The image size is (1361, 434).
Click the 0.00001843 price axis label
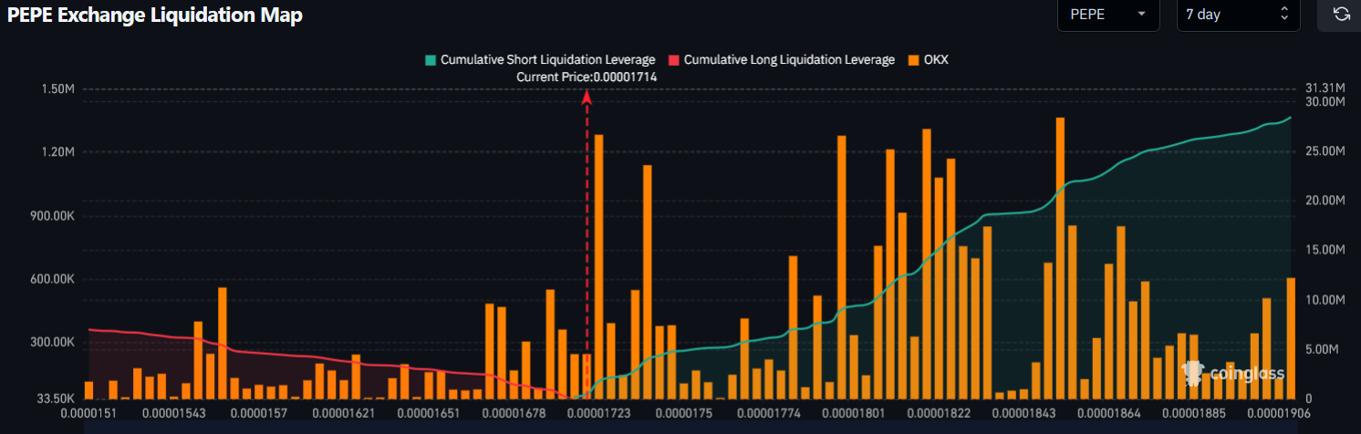point(1023,414)
